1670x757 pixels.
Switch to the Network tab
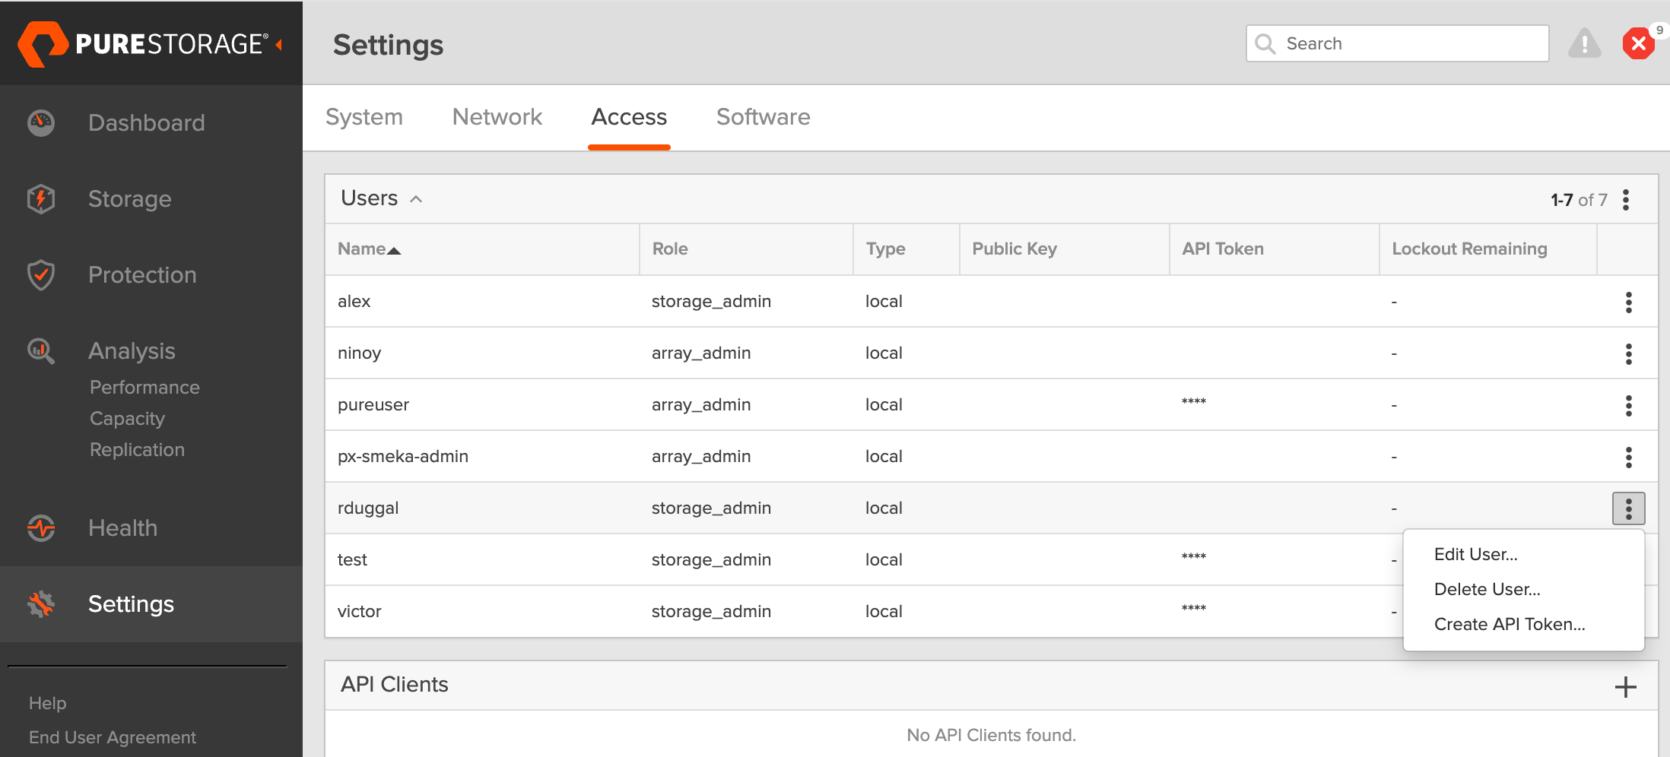tap(497, 116)
